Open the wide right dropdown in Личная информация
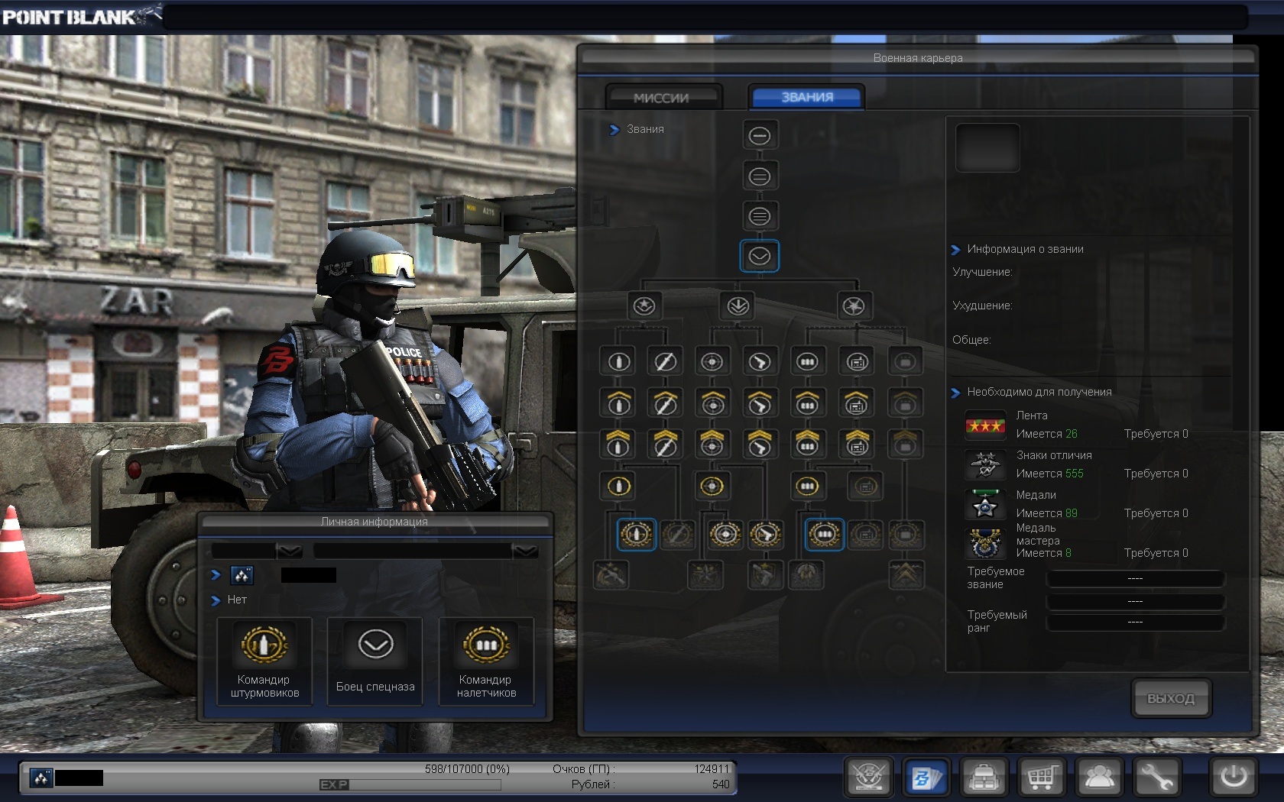This screenshot has height=802, width=1284. click(525, 551)
